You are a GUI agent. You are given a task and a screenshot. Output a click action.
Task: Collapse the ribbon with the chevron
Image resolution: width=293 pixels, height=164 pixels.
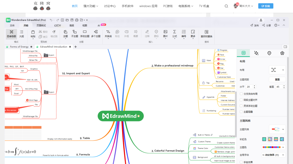[284, 25]
